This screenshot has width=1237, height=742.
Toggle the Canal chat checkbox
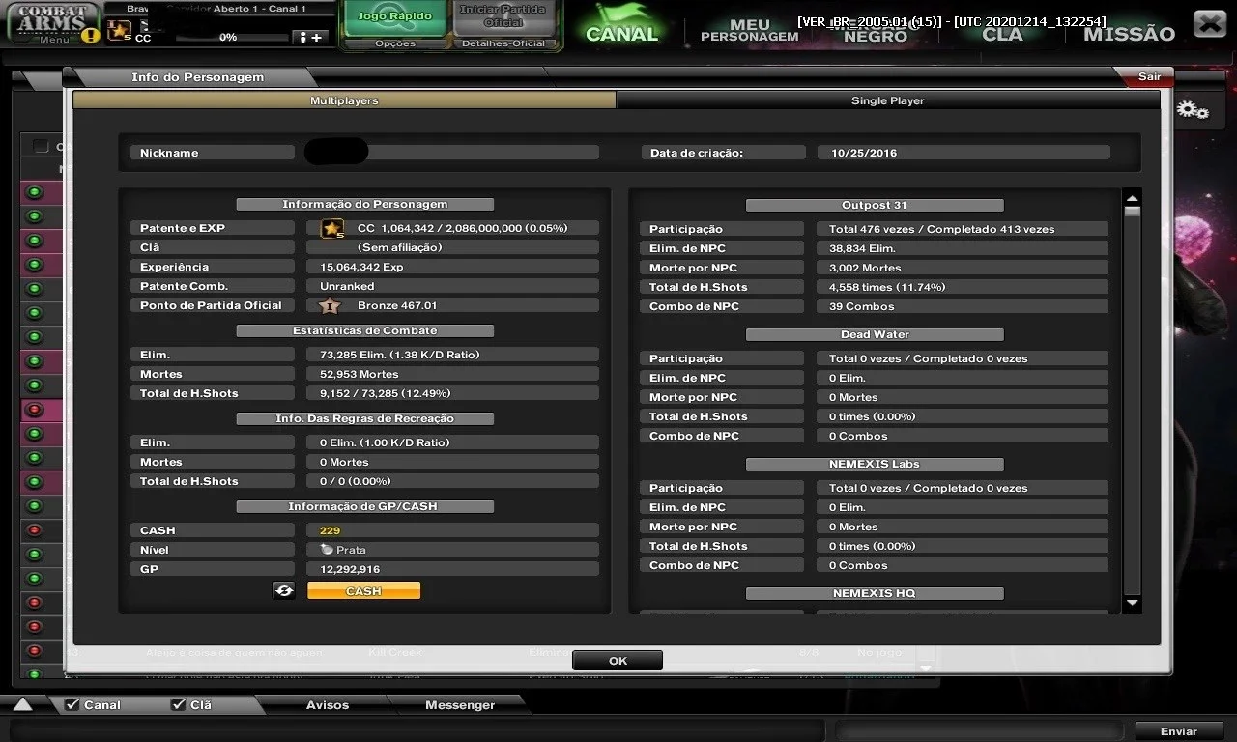tap(72, 704)
